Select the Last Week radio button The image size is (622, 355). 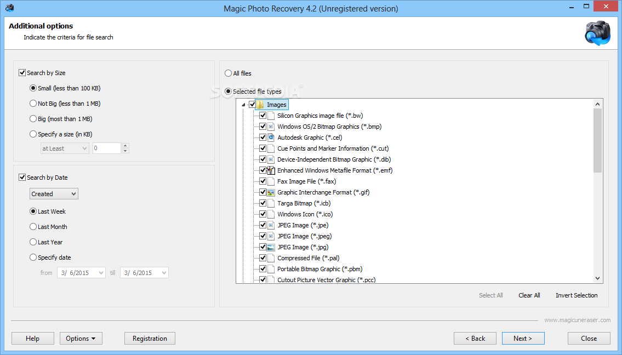tap(33, 211)
